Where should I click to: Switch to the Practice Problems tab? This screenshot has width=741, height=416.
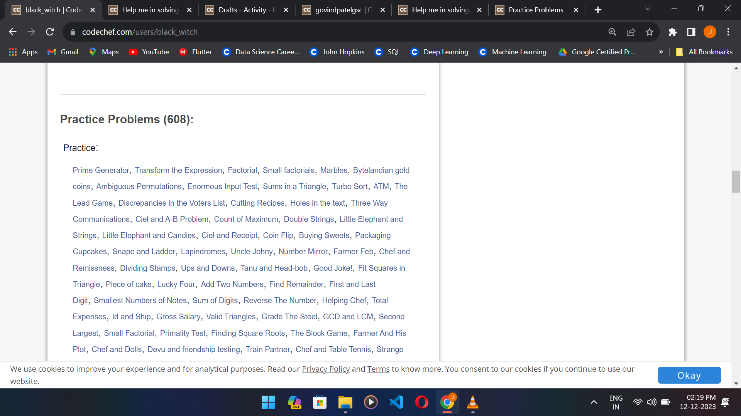click(x=535, y=10)
